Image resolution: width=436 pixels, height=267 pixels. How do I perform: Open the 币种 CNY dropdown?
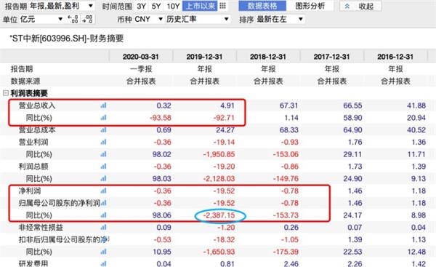148,19
